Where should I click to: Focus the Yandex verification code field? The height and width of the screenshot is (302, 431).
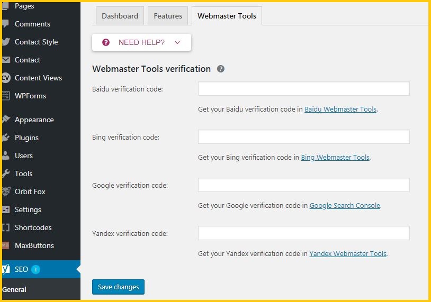[x=304, y=233]
